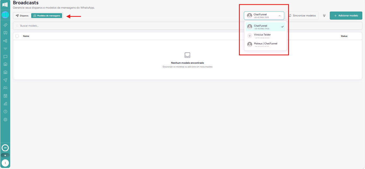Click the star badge in the sidebar

click(5, 155)
